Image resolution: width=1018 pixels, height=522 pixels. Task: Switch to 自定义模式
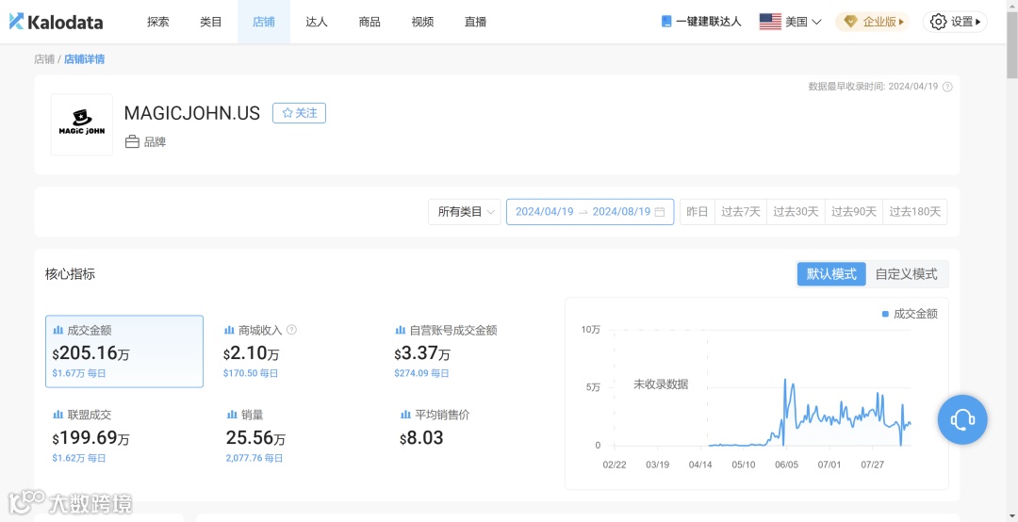tap(907, 274)
